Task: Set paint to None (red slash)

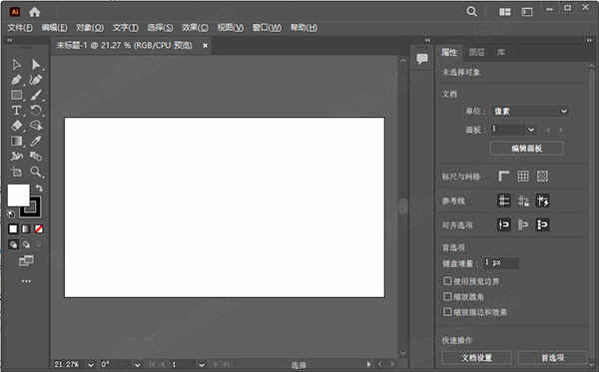Action: click(x=39, y=229)
